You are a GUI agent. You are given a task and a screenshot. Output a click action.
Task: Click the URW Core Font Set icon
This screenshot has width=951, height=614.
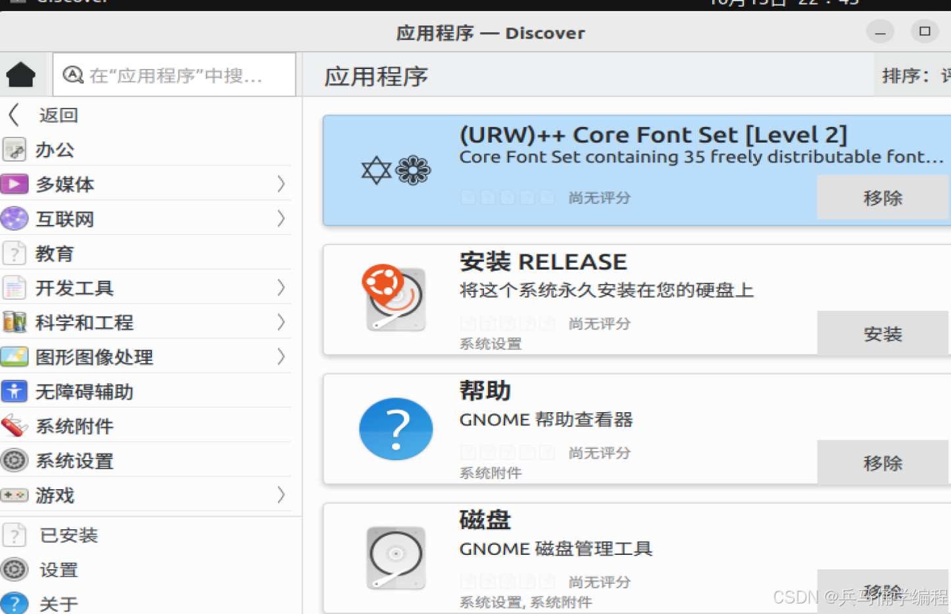(396, 170)
